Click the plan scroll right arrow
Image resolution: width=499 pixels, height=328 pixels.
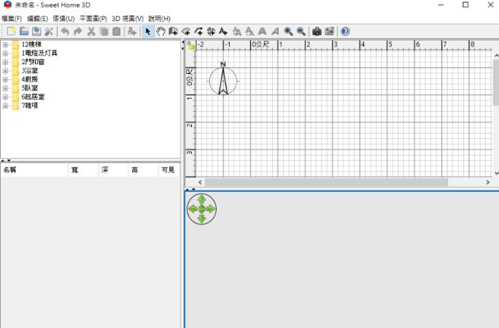[x=487, y=182]
